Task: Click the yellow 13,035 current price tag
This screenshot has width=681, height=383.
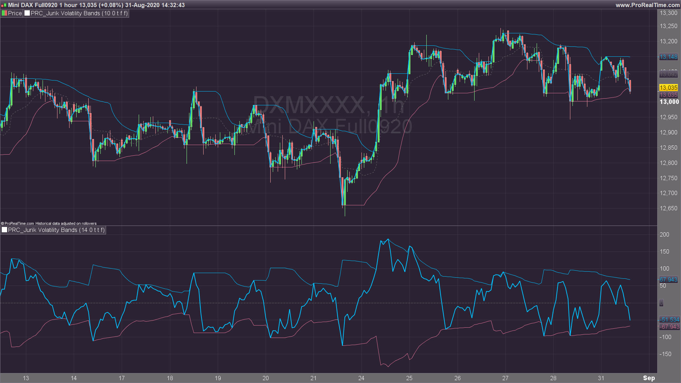Action: (x=668, y=88)
